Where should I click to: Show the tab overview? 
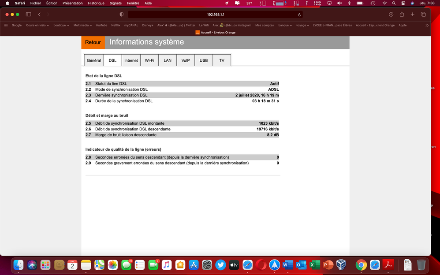pyautogui.click(x=423, y=15)
